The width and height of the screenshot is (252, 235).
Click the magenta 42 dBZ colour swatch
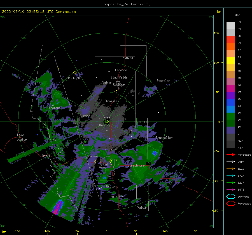tap(231, 88)
